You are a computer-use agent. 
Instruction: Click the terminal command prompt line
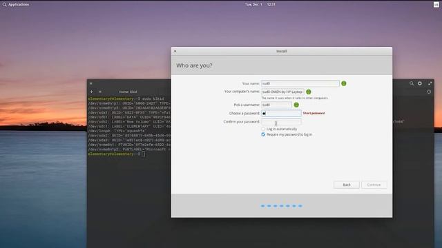(117, 154)
